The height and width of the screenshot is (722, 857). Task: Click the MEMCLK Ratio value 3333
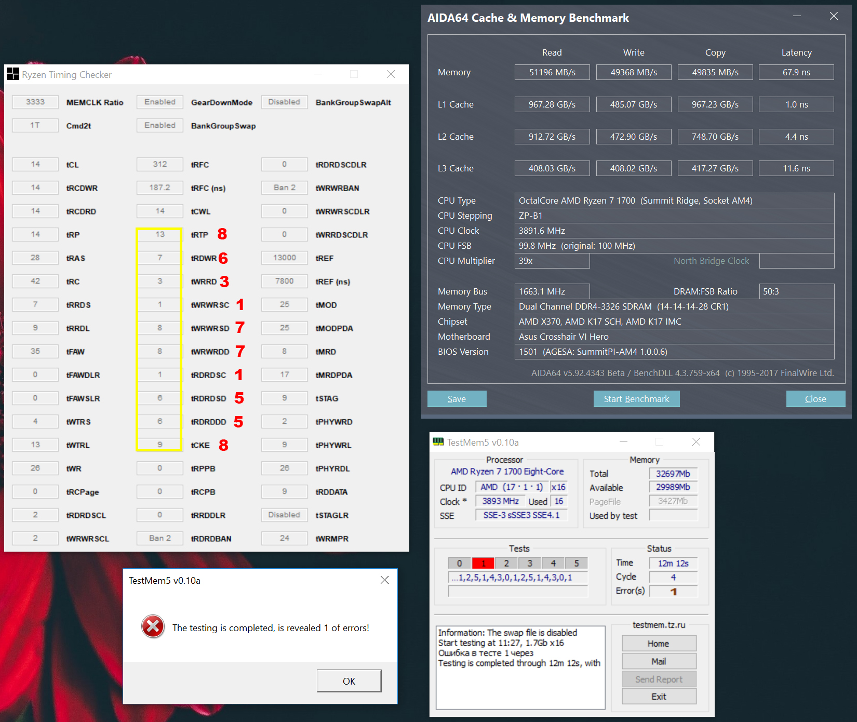click(x=35, y=102)
